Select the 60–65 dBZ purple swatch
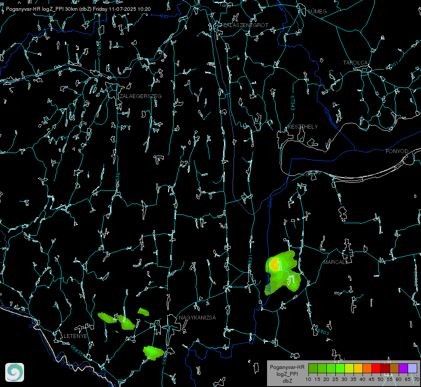 pos(403,368)
